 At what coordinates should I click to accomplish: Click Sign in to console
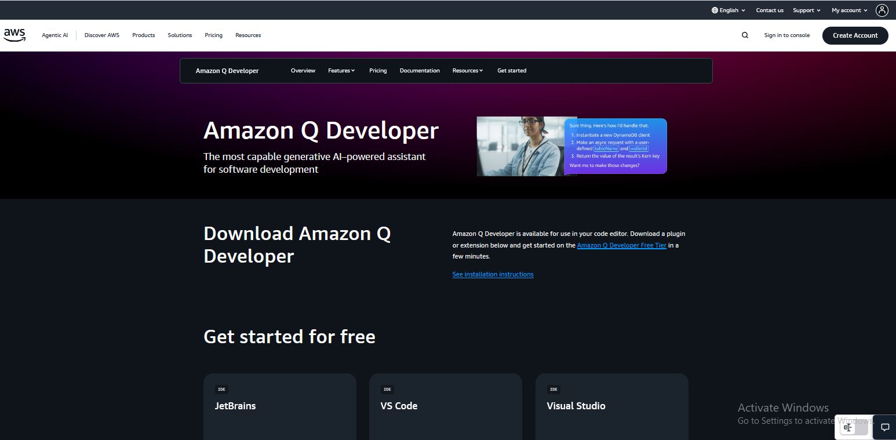[786, 35]
